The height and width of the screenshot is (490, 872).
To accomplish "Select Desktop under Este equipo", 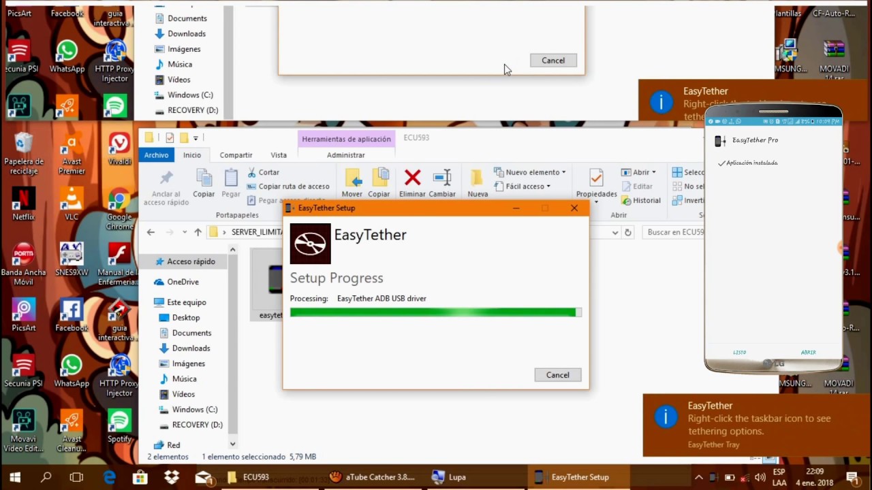I will pyautogui.click(x=179, y=318).
